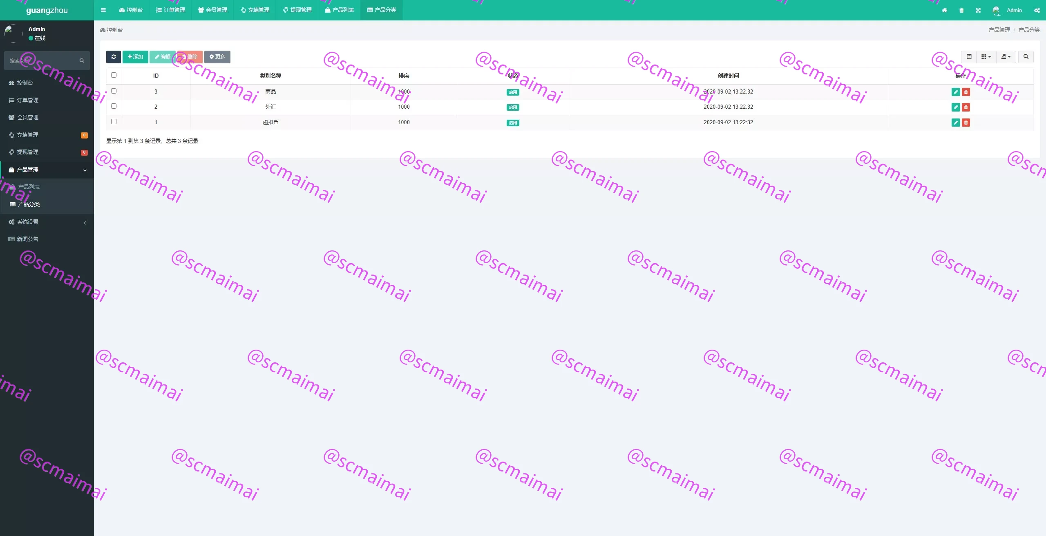1046x536 pixels.
Task: Click the trash cache icon in top bar
Action: [961, 10]
